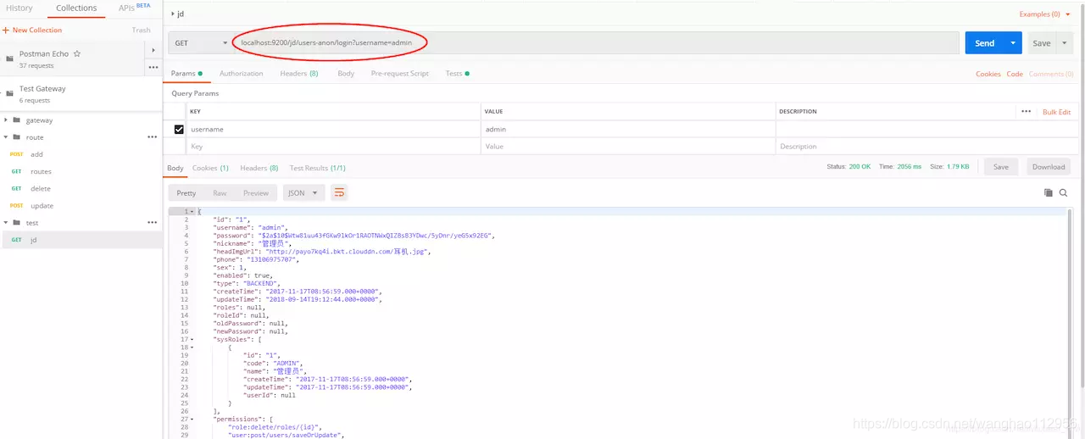
Task: Toggle the wrap lines icon
Action: (x=339, y=193)
